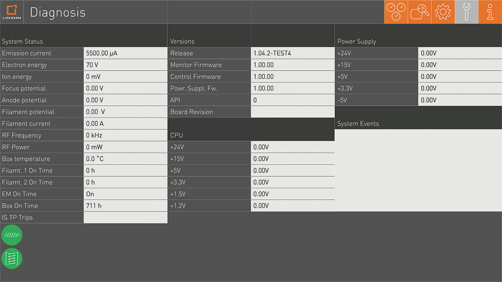502x282 pixels.
Task: Select the Emission current value field
Action: click(x=125, y=53)
